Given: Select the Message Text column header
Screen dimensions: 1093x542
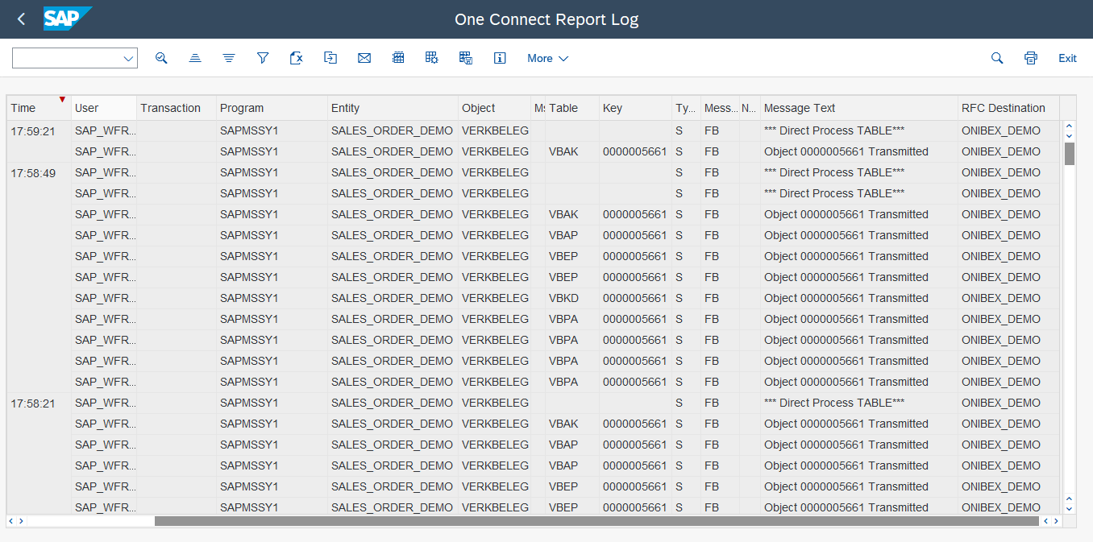Looking at the screenshot, I should 859,108.
